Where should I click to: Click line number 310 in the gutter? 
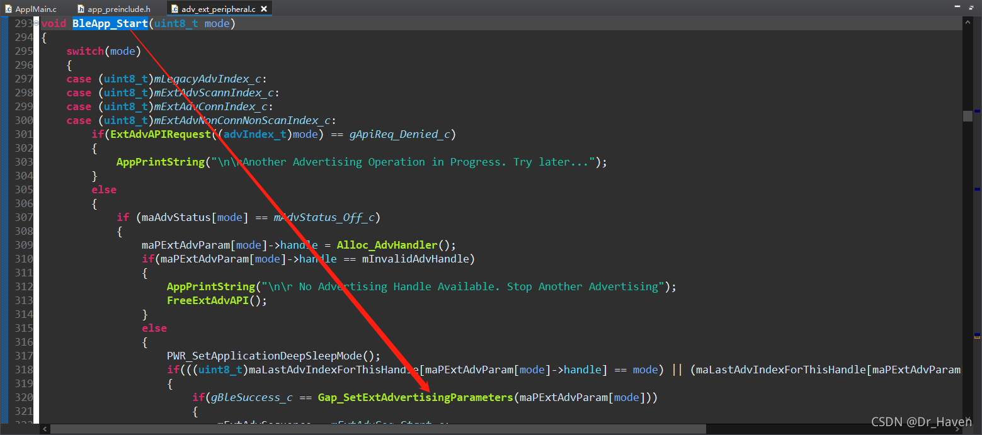[23, 259]
